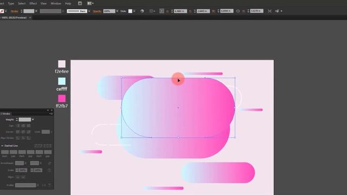Click align dashes to corners icon
The width and height of the screenshot is (347, 195).
tap(48, 146)
